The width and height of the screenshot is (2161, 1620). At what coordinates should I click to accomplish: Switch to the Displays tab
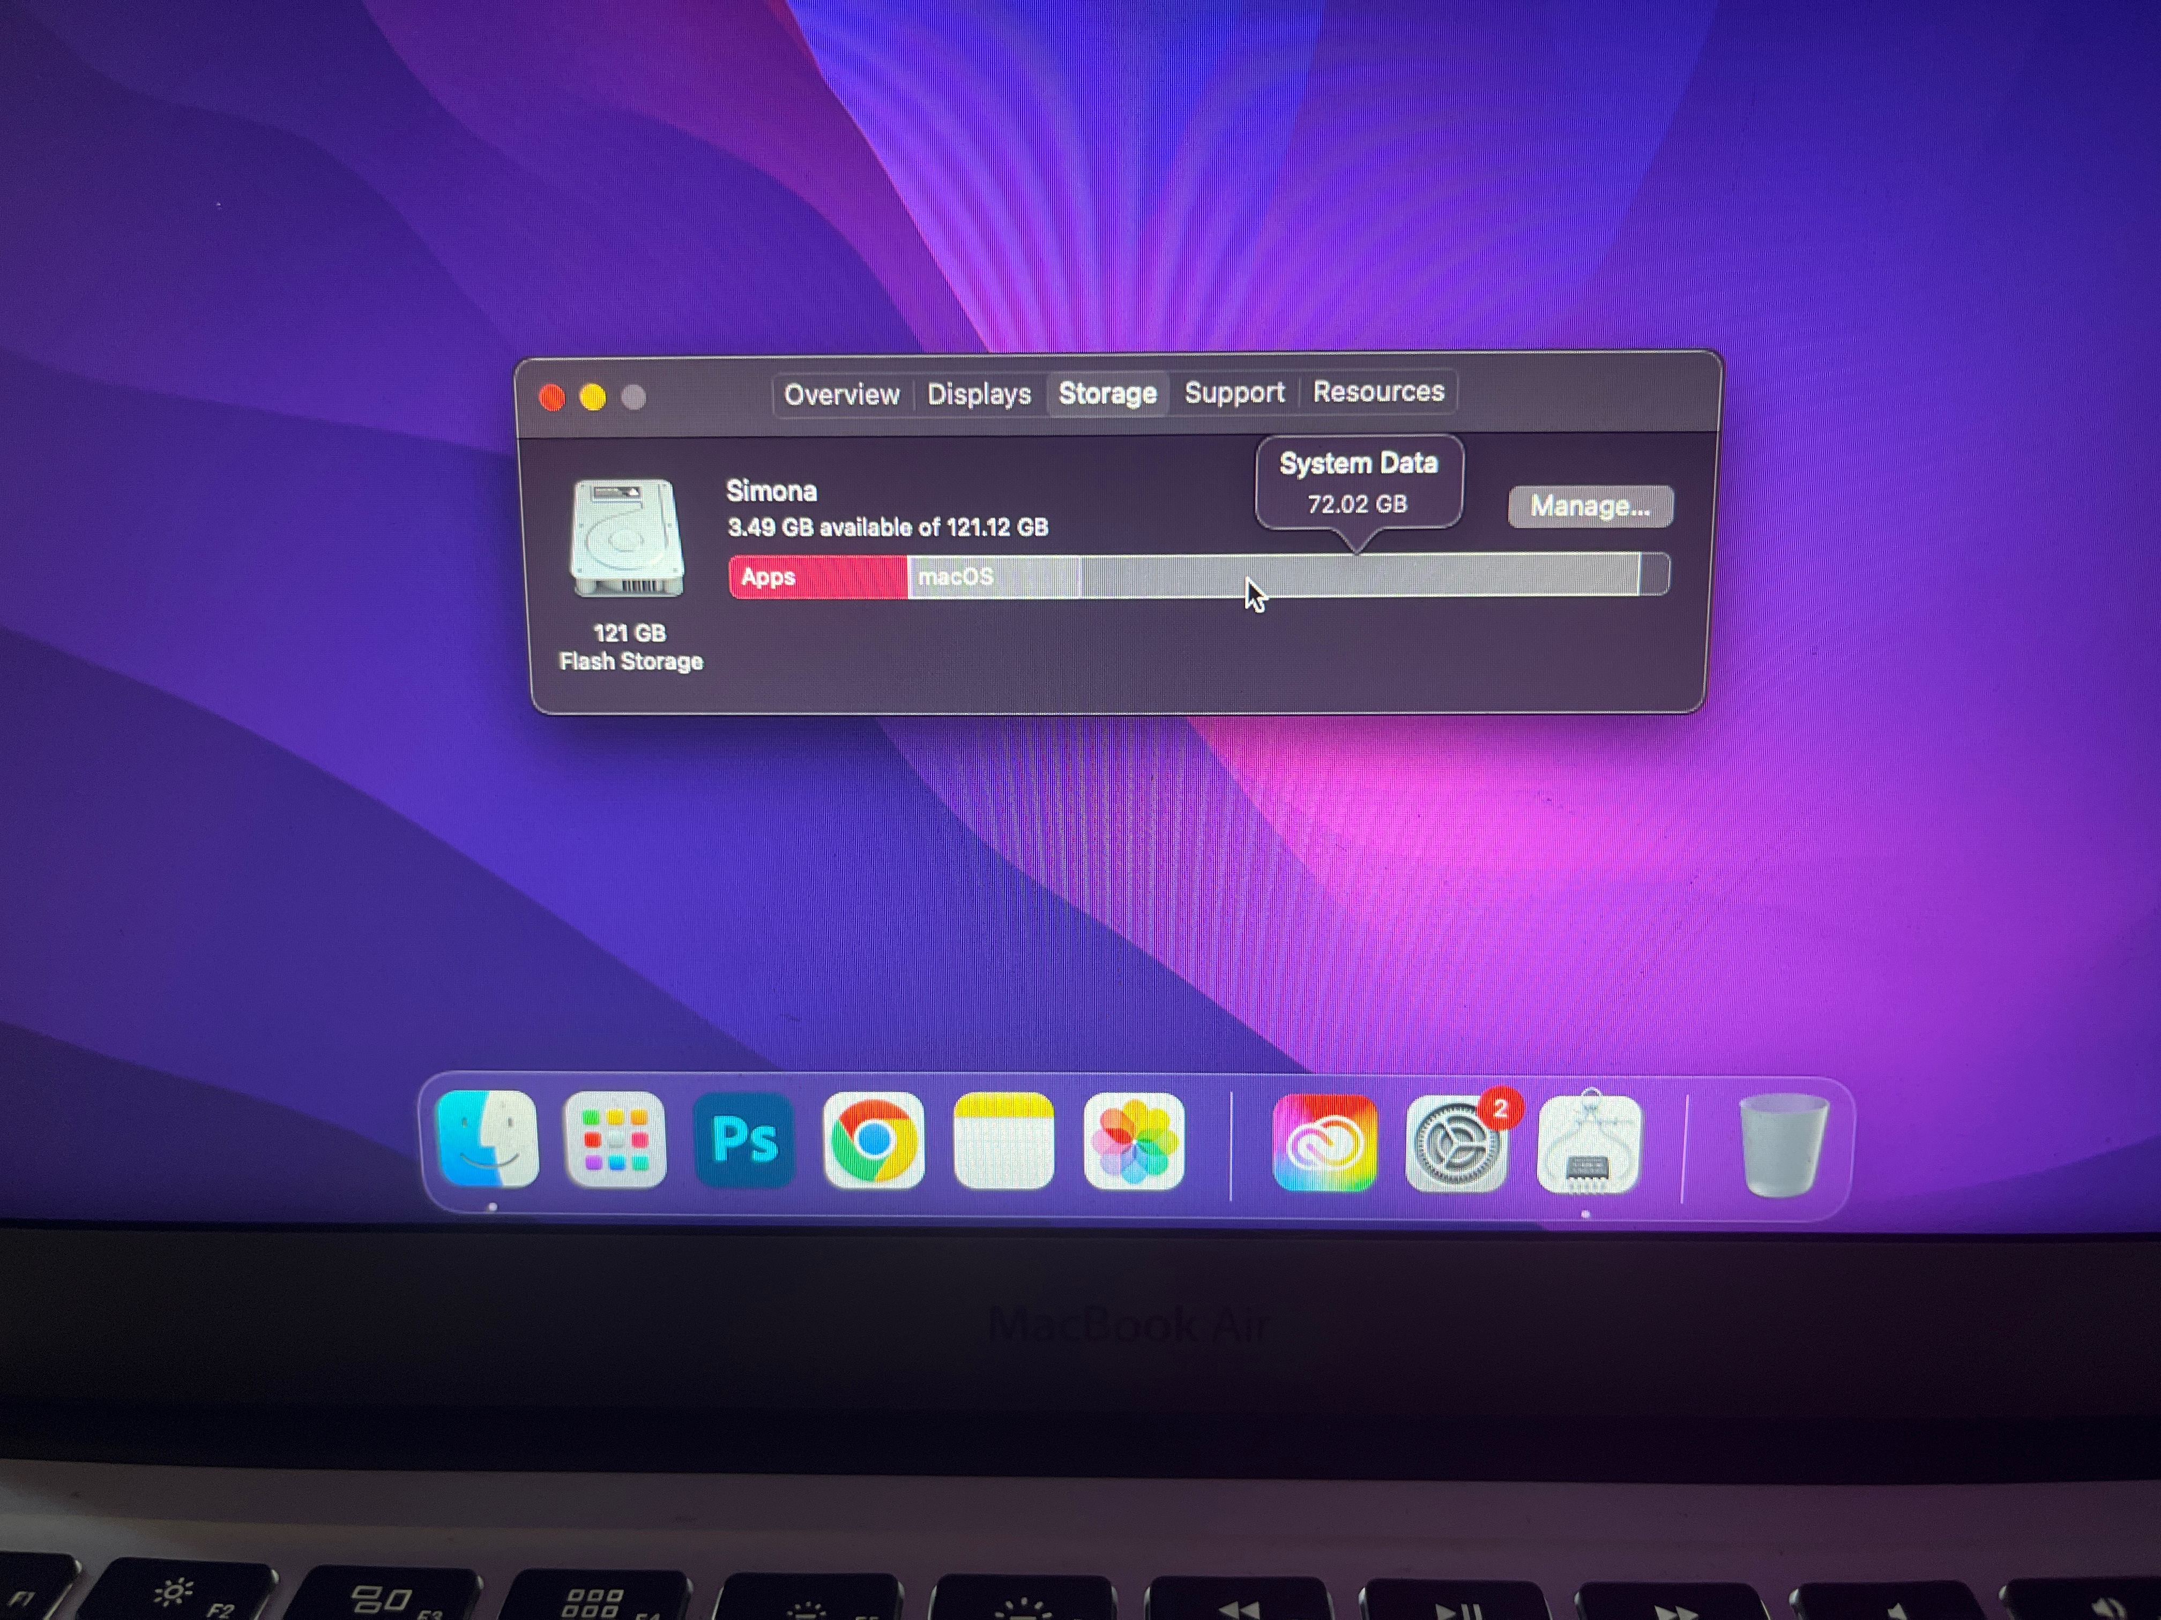pyautogui.click(x=979, y=394)
